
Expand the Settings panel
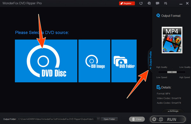point(173,111)
